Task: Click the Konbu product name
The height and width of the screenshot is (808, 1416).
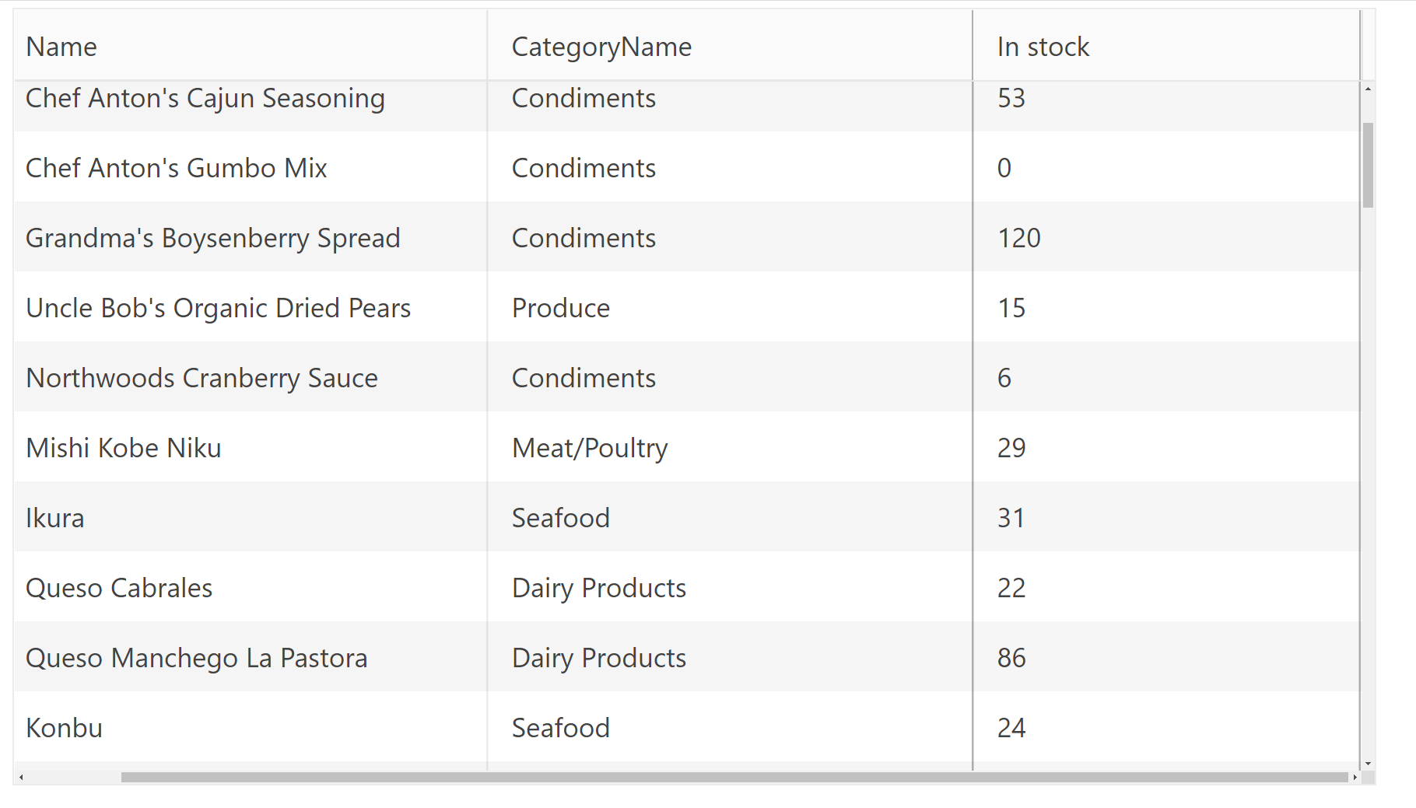Action: [65, 728]
